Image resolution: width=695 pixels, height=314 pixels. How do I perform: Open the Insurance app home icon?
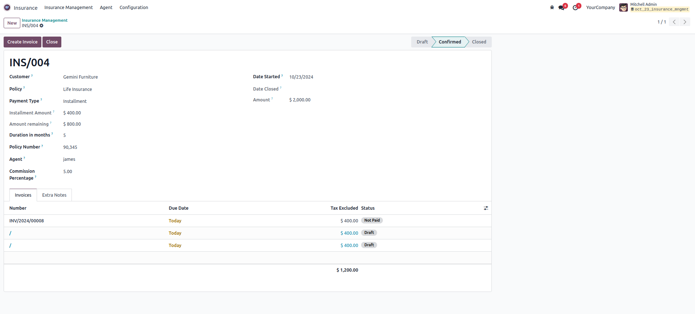click(7, 7)
